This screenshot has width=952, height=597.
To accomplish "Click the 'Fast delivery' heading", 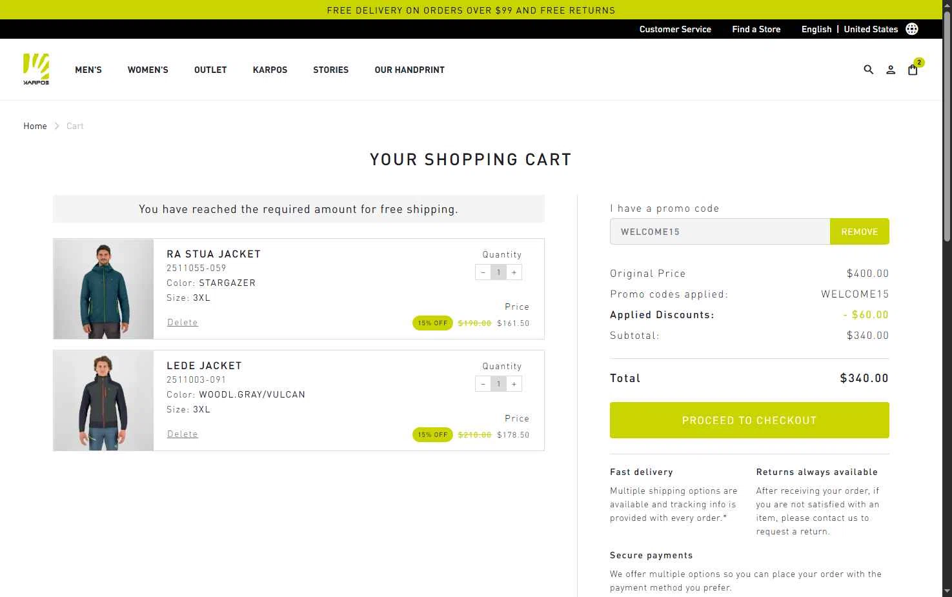I will point(642,472).
